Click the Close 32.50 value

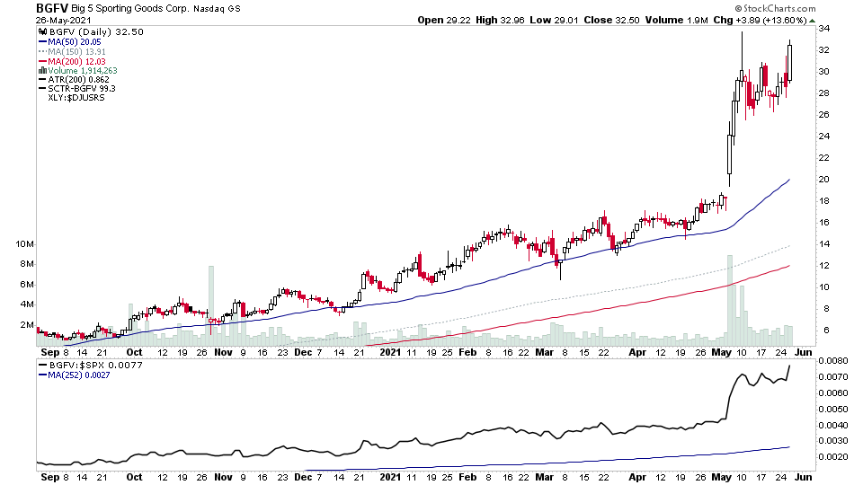(x=611, y=21)
